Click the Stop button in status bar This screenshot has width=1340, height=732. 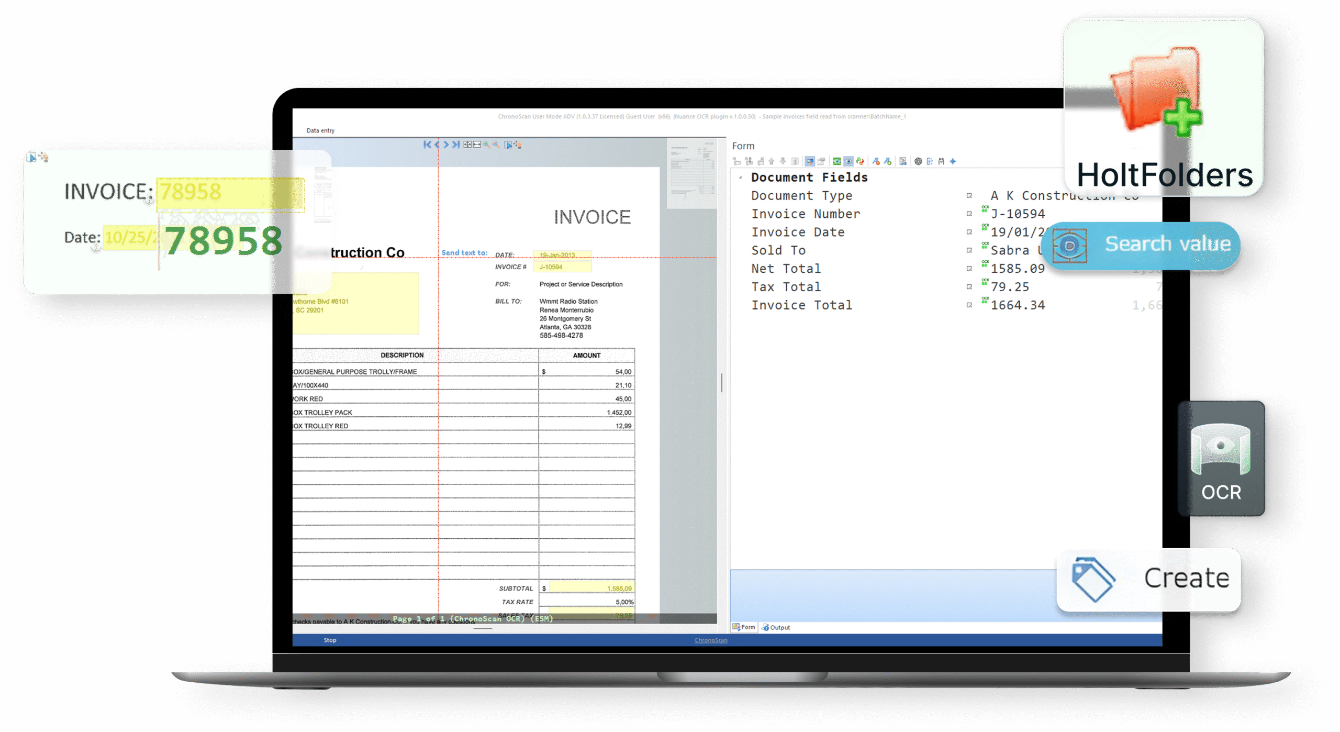(x=330, y=640)
